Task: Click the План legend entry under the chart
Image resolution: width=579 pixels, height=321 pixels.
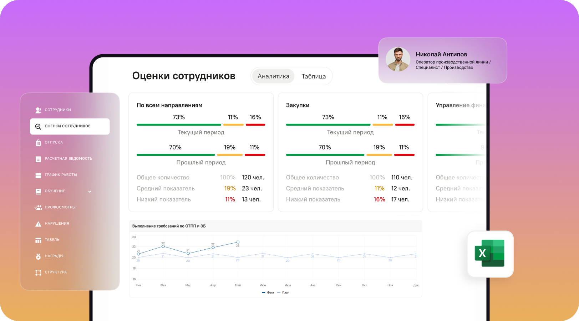Action: click(284, 292)
